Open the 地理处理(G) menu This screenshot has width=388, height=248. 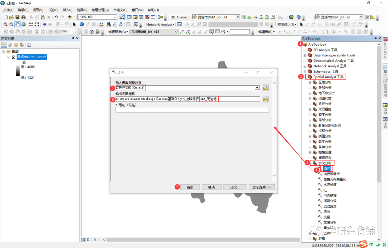click(100, 10)
